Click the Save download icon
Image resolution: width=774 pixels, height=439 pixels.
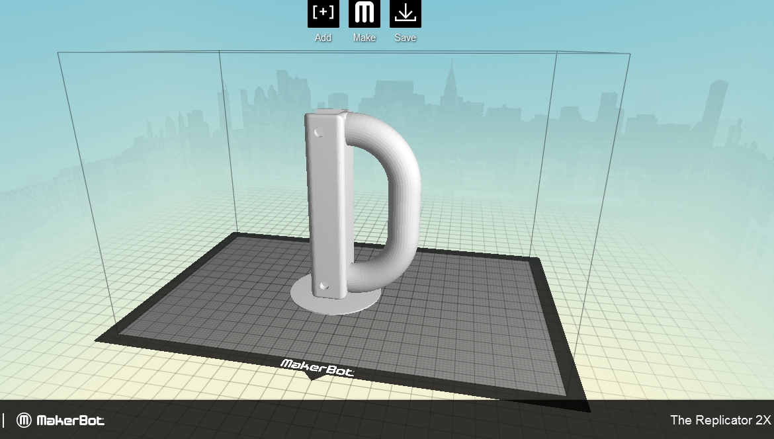click(x=406, y=14)
